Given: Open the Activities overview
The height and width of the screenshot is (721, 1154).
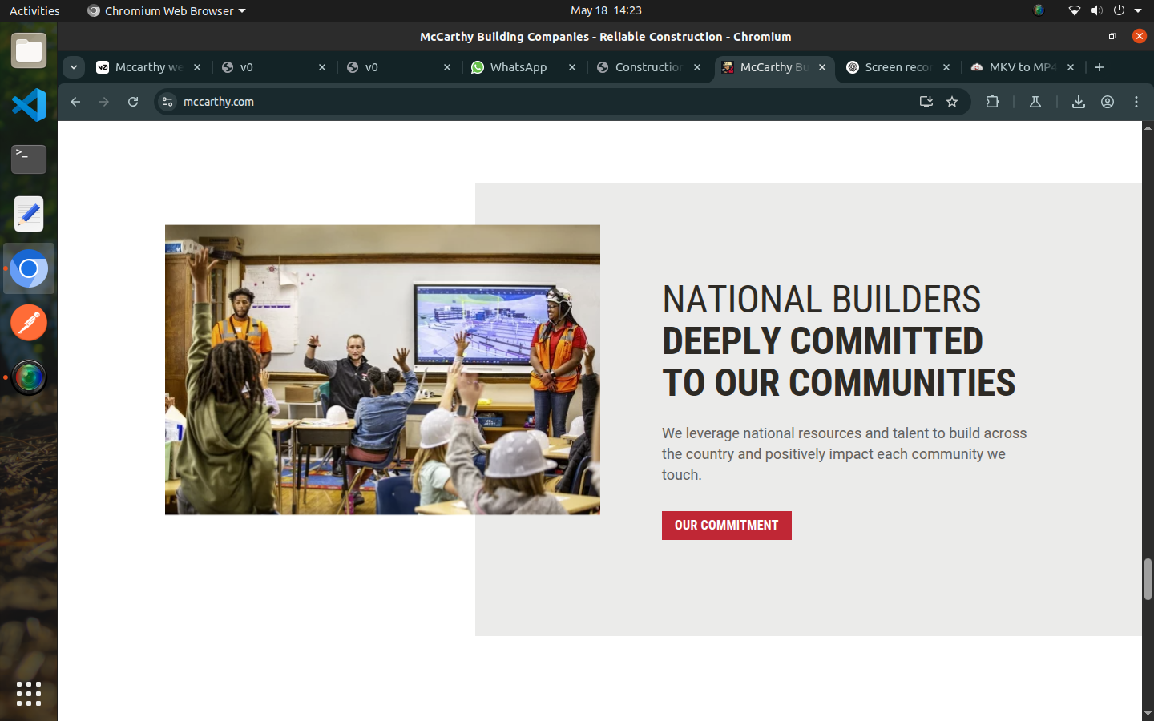Looking at the screenshot, I should point(34,10).
